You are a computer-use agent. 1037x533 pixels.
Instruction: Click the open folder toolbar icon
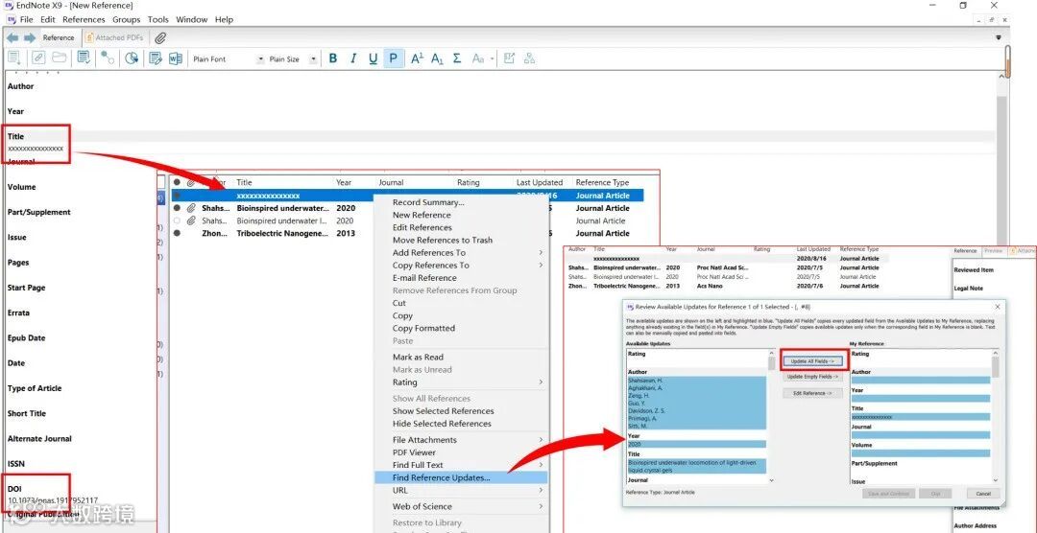pyautogui.click(x=60, y=58)
